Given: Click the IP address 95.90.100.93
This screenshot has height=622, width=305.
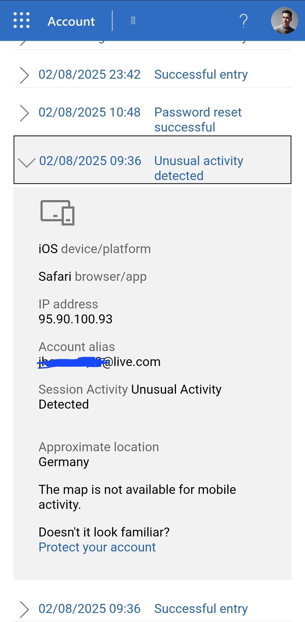Looking at the screenshot, I should [x=75, y=319].
